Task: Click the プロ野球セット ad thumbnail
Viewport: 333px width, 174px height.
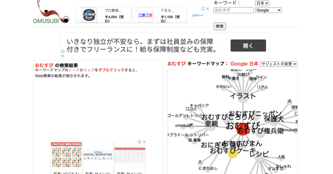Action: pos(89,15)
